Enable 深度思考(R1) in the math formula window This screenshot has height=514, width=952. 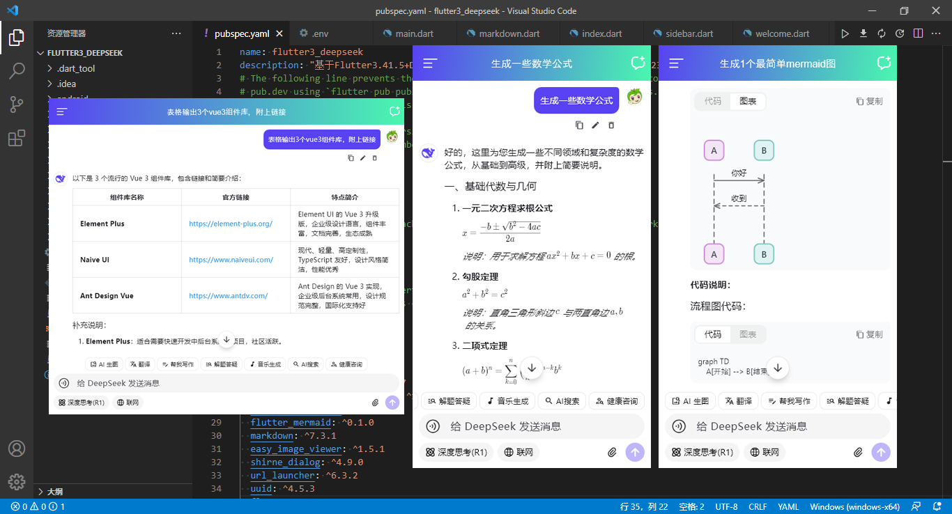[x=456, y=452]
